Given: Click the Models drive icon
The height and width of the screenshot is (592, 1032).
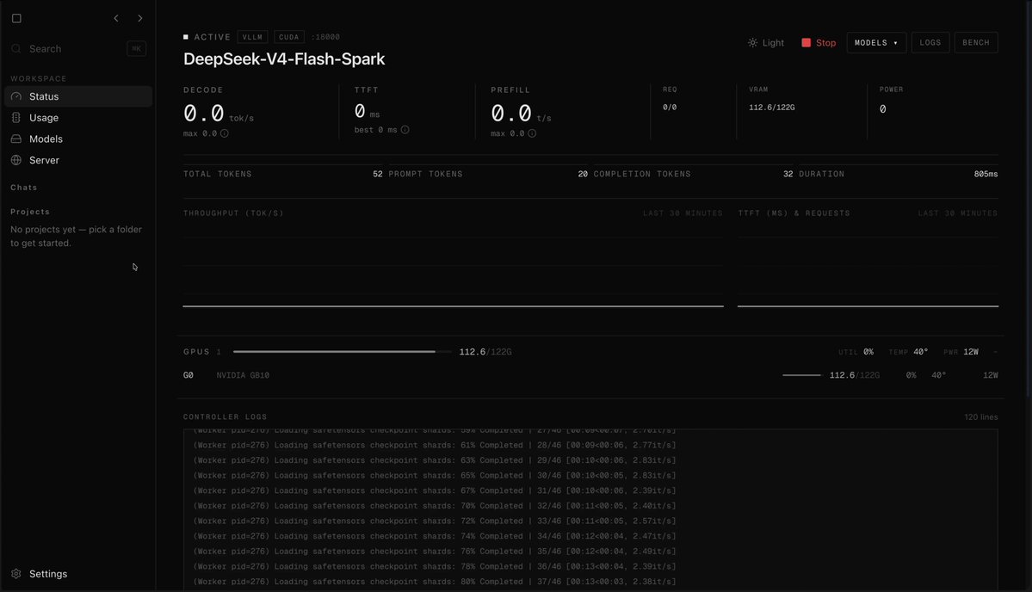Looking at the screenshot, I should pyautogui.click(x=16, y=139).
